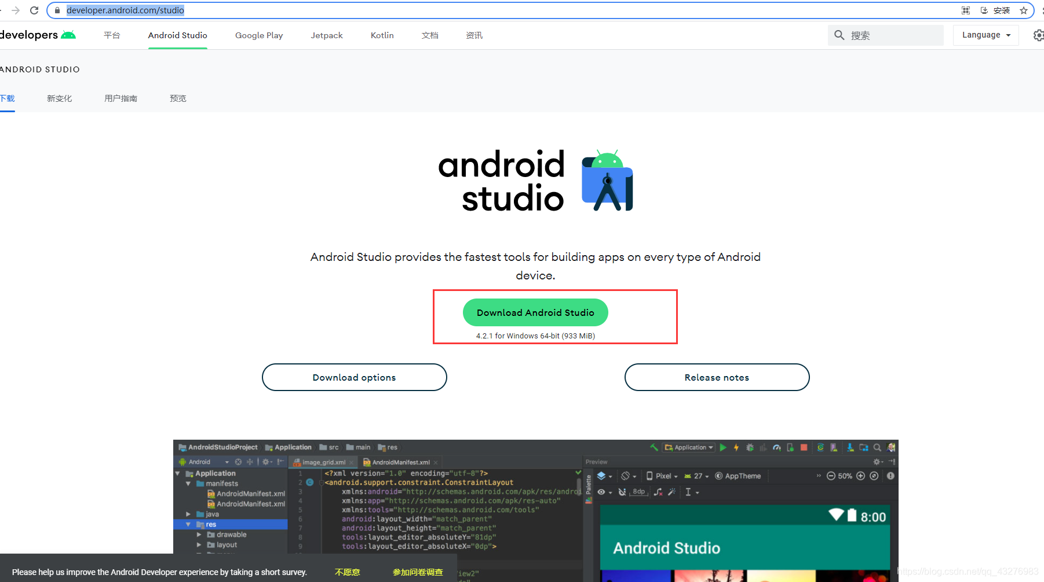Open the Pixel device dropdown in preview
The height and width of the screenshot is (582, 1044).
tap(662, 476)
